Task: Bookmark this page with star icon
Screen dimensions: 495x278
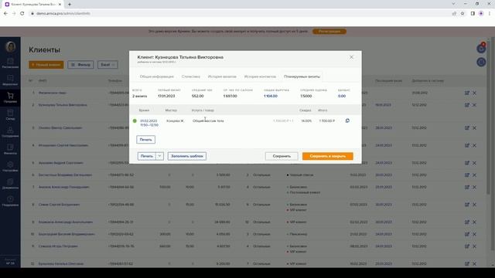Action: 463,14
